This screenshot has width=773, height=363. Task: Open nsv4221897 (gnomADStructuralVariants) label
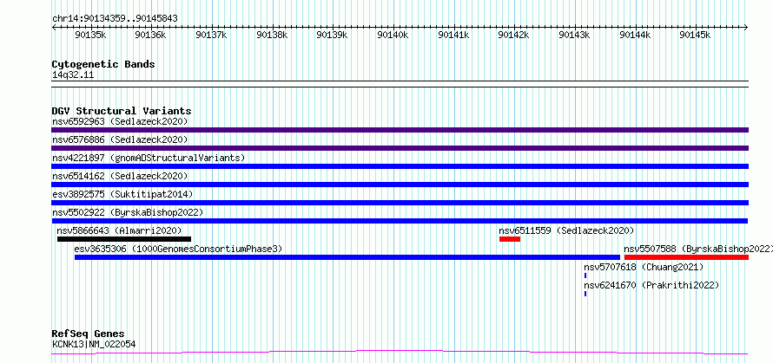point(149,158)
